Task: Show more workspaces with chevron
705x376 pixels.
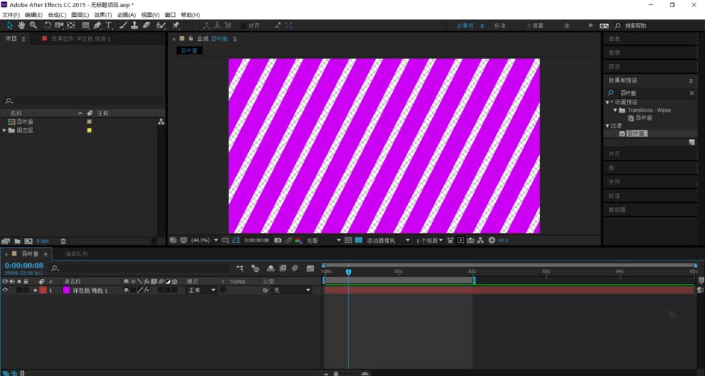Action: click(x=590, y=25)
